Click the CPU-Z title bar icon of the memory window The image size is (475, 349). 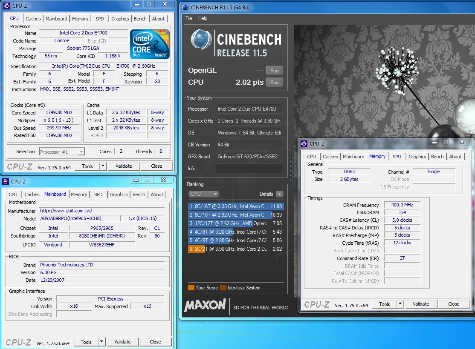coord(304,144)
